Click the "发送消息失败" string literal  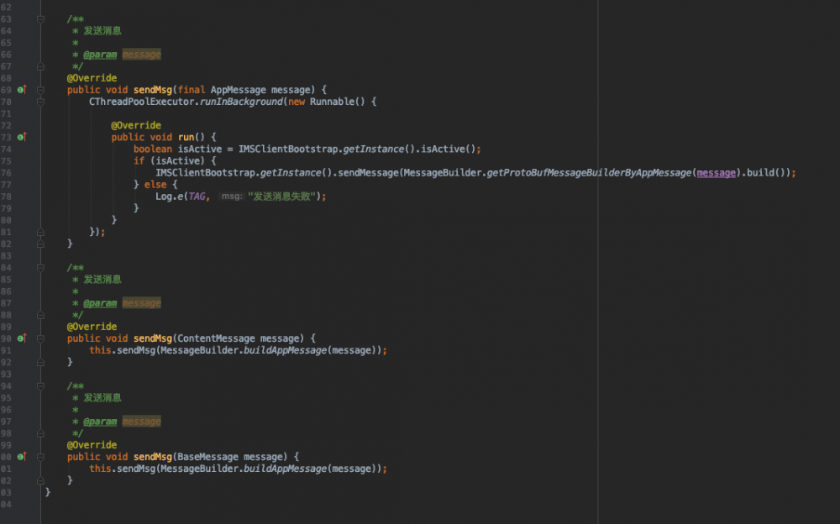281,196
